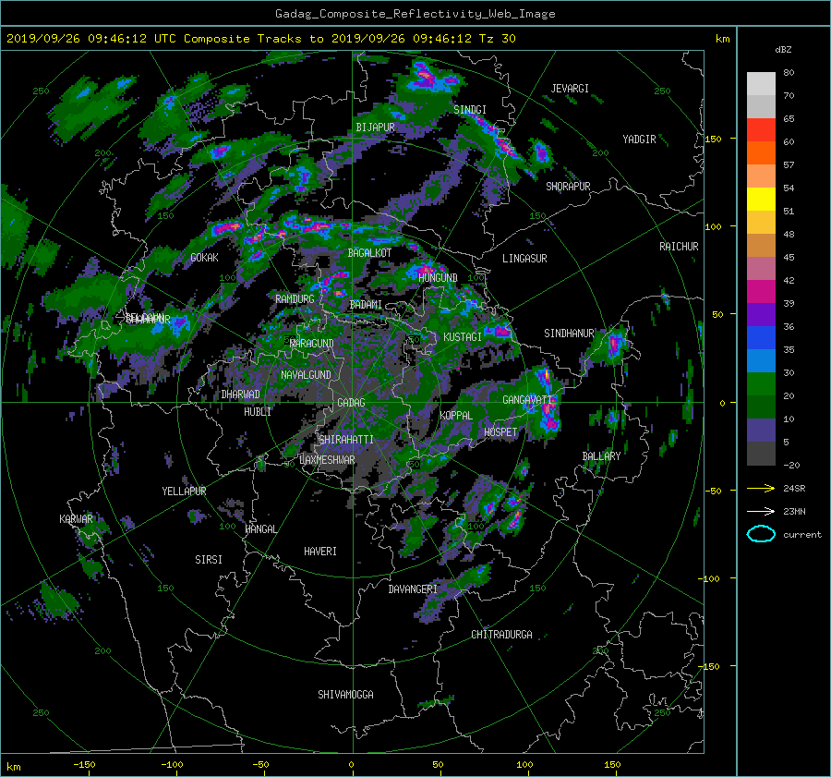Click the SINDGI city label

pyautogui.click(x=470, y=110)
